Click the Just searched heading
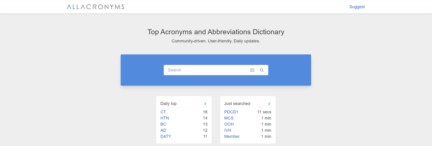Image resolution: width=432 pixels, height=146 pixels. point(237,104)
